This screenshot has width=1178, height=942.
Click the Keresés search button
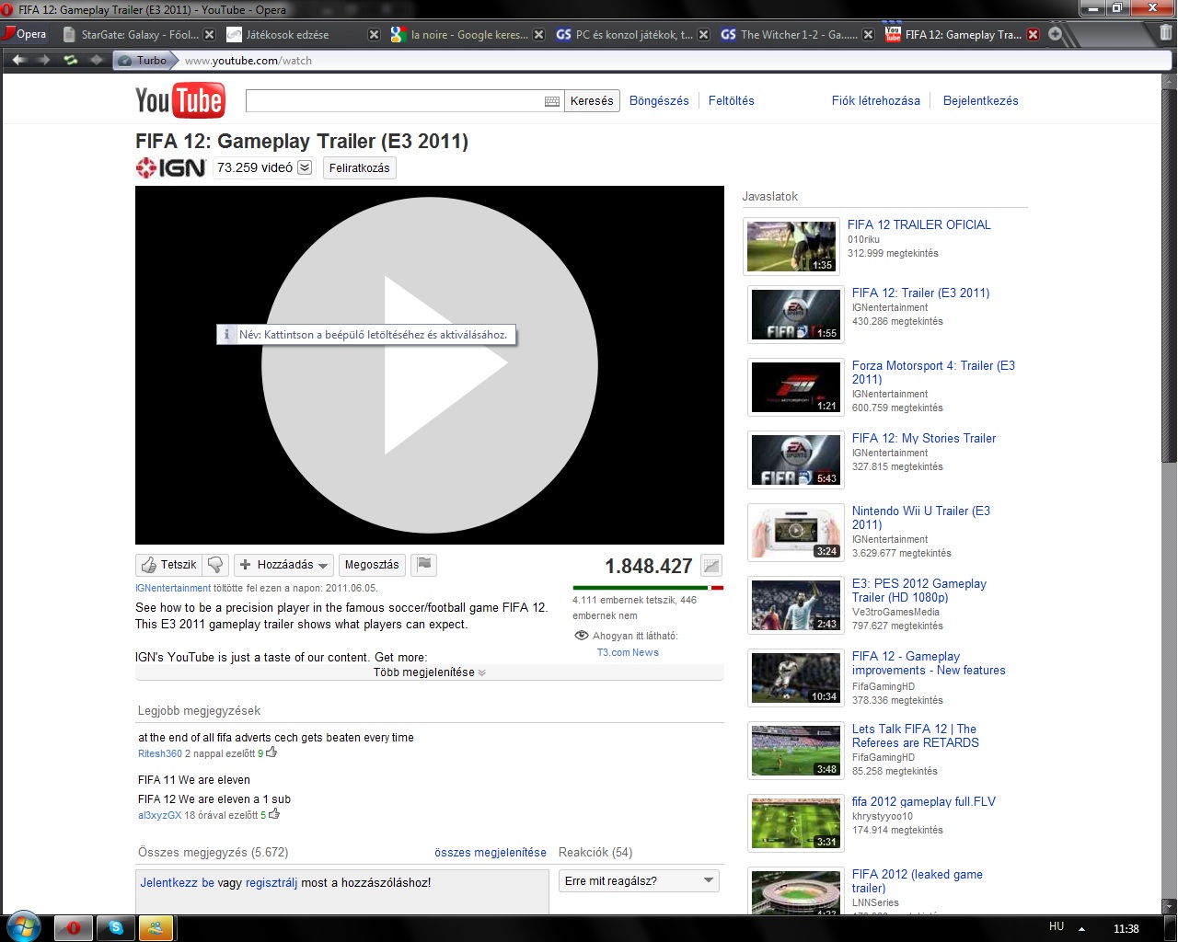592,101
